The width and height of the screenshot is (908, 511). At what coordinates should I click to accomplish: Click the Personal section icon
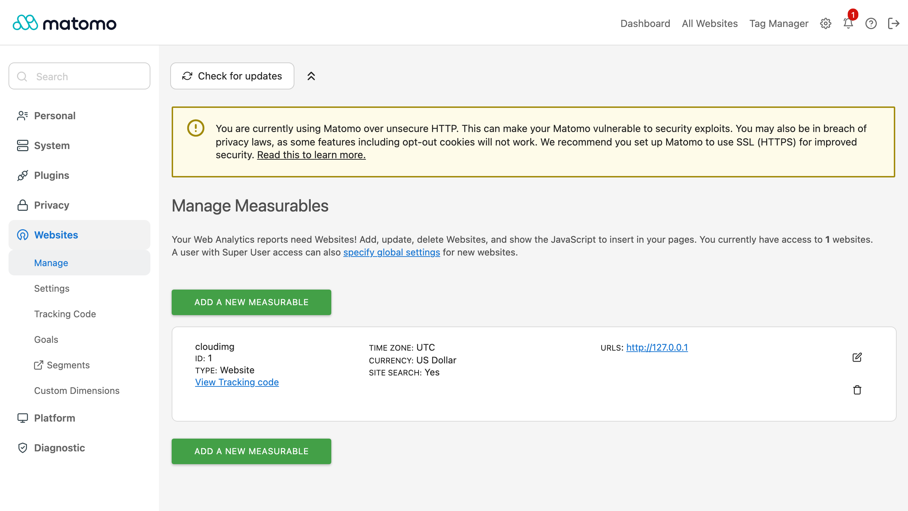[x=22, y=116]
